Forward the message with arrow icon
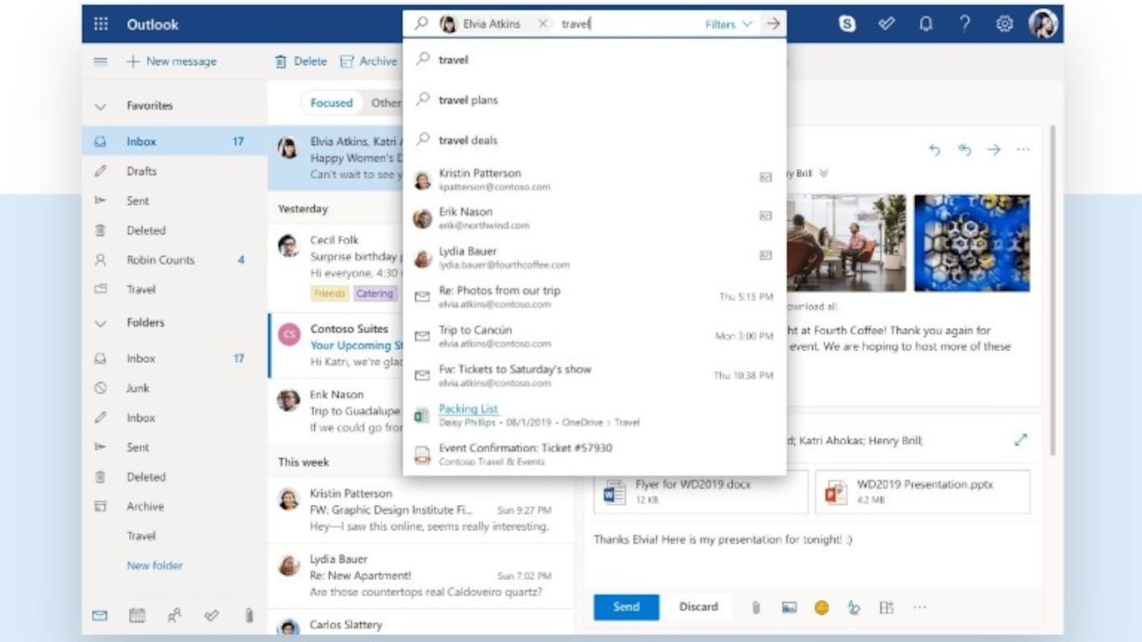The height and width of the screenshot is (642, 1142). [994, 149]
